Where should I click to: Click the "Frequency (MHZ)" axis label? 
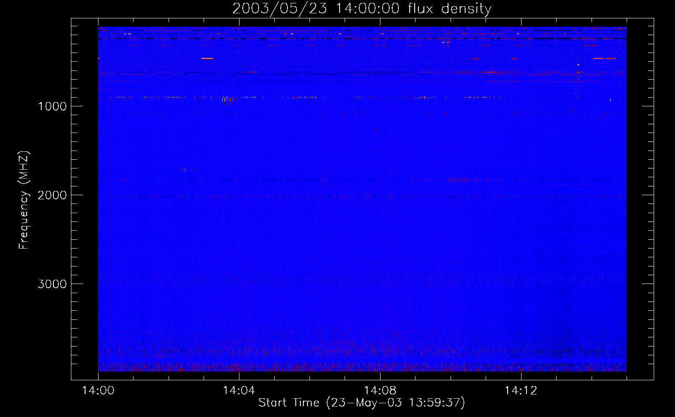pos(24,200)
